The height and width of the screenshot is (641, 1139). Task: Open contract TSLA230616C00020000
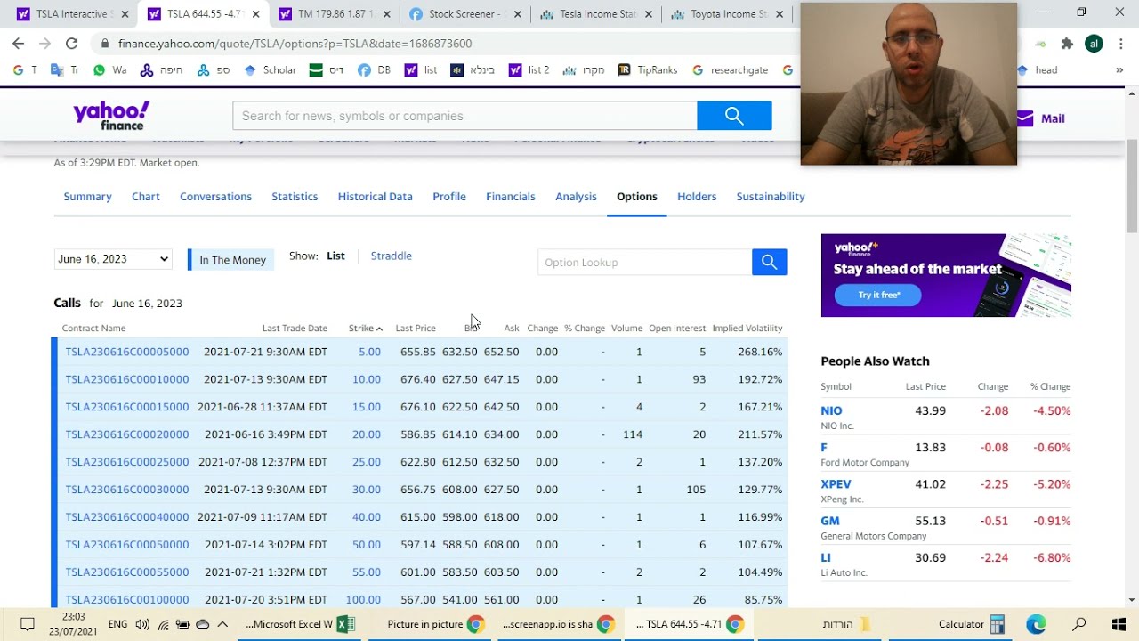pos(127,434)
